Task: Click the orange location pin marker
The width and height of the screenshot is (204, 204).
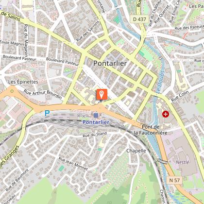Action: point(102,94)
